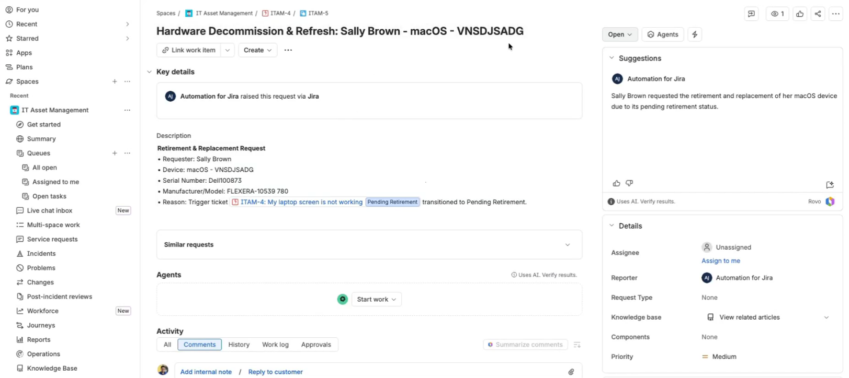Click the Assign to me link

point(721,261)
